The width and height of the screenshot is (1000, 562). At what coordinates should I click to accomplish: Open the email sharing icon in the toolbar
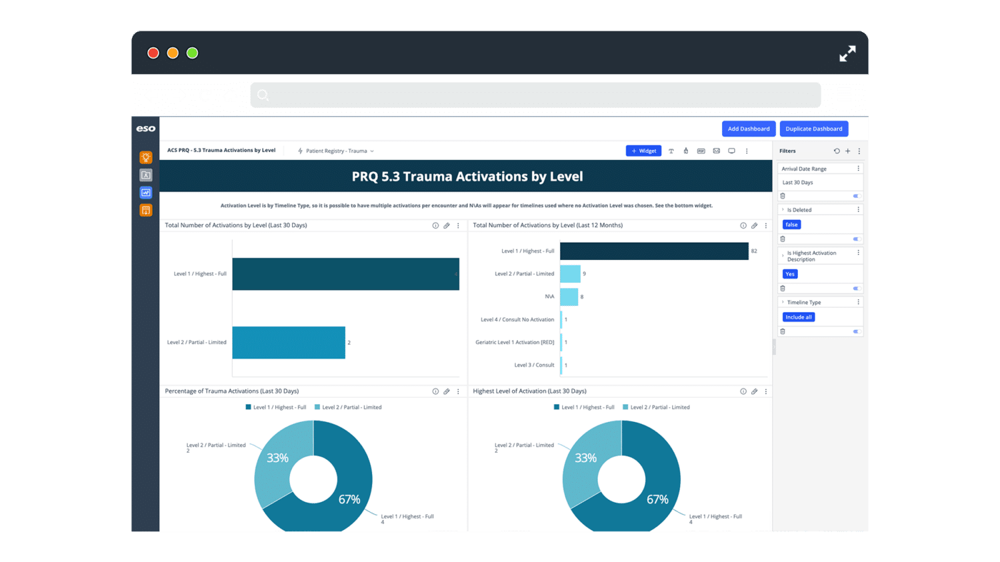(716, 151)
